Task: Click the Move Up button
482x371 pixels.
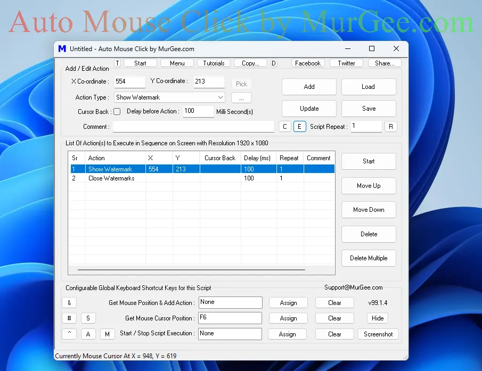Action: click(369, 185)
